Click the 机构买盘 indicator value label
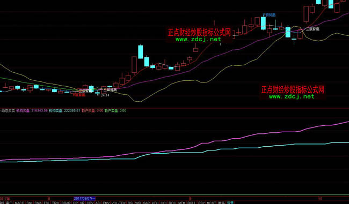Viewport: 349px width, 204px height. pyautogui.click(x=32, y=110)
